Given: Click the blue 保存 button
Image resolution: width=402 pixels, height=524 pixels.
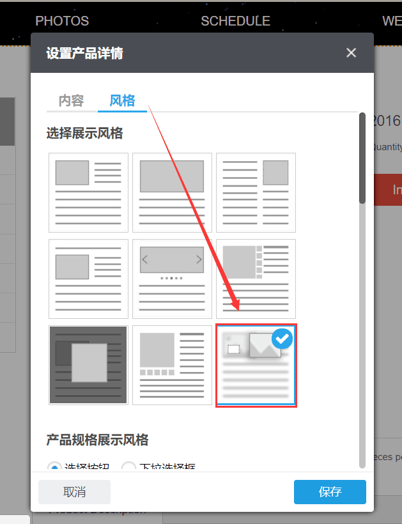Looking at the screenshot, I should point(330,492).
